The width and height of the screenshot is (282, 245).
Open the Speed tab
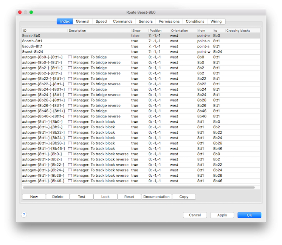tap(101, 22)
